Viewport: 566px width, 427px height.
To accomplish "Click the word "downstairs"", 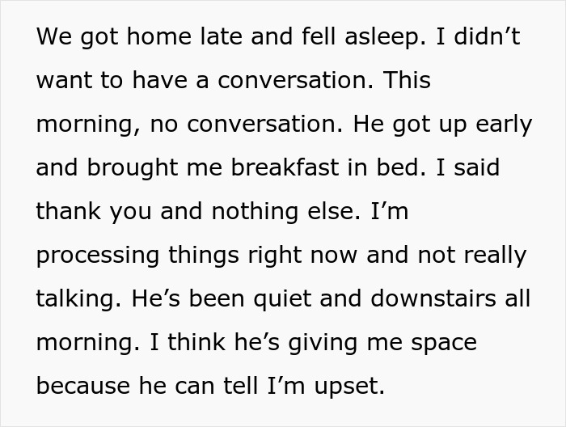I will coord(433,299).
